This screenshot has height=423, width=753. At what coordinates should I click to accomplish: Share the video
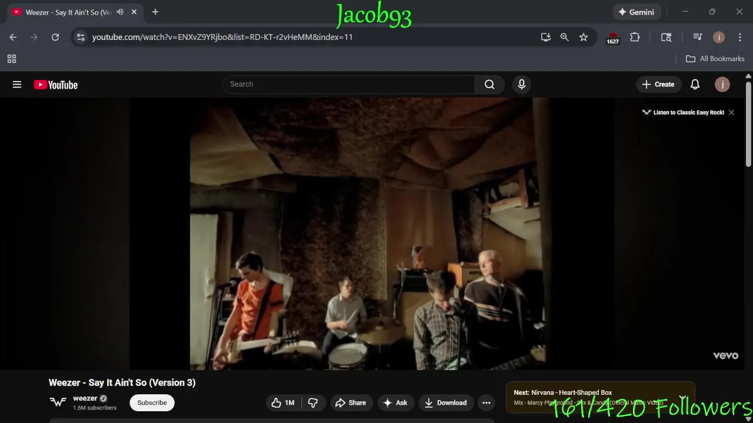tap(351, 402)
